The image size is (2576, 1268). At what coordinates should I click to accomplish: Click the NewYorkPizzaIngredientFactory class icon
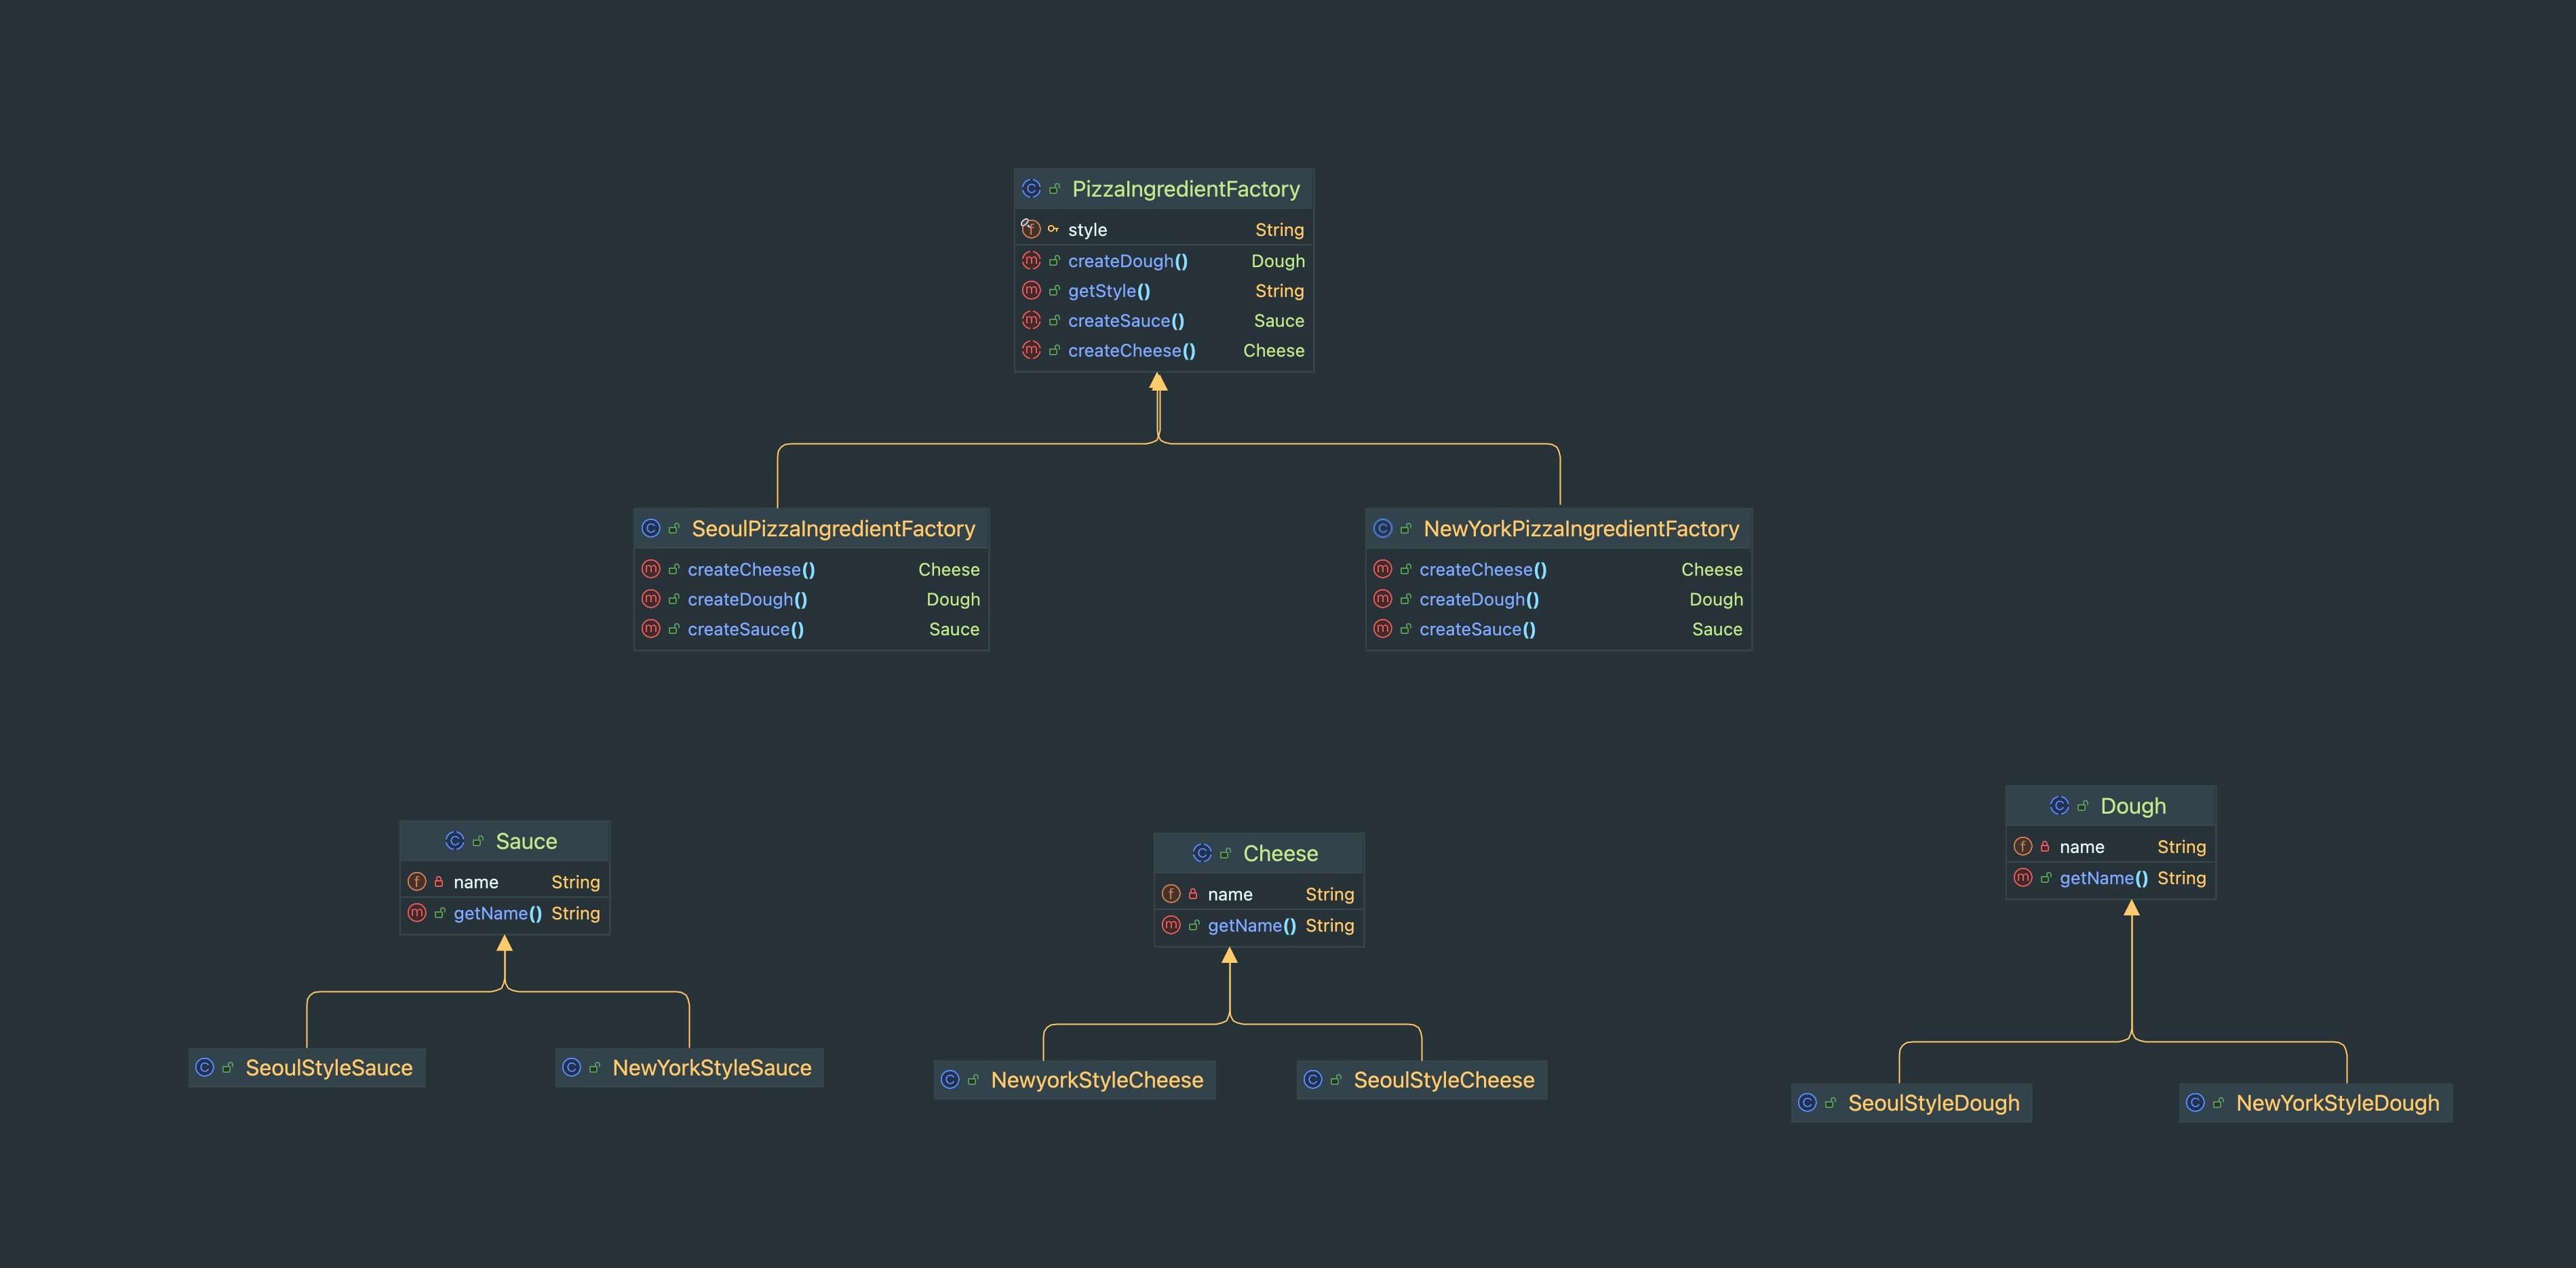(x=1383, y=529)
